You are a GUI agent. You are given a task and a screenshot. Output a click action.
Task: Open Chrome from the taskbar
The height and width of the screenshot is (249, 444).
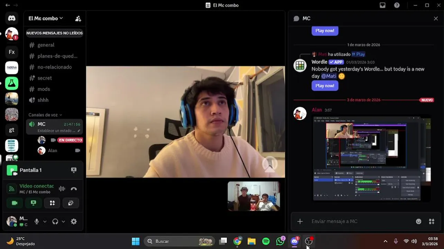(237, 241)
